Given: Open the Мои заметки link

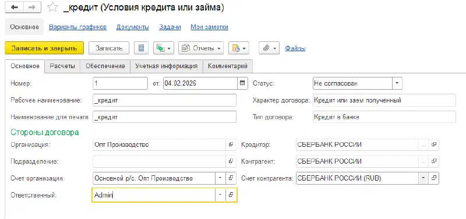Looking at the screenshot, I should coord(209,27).
